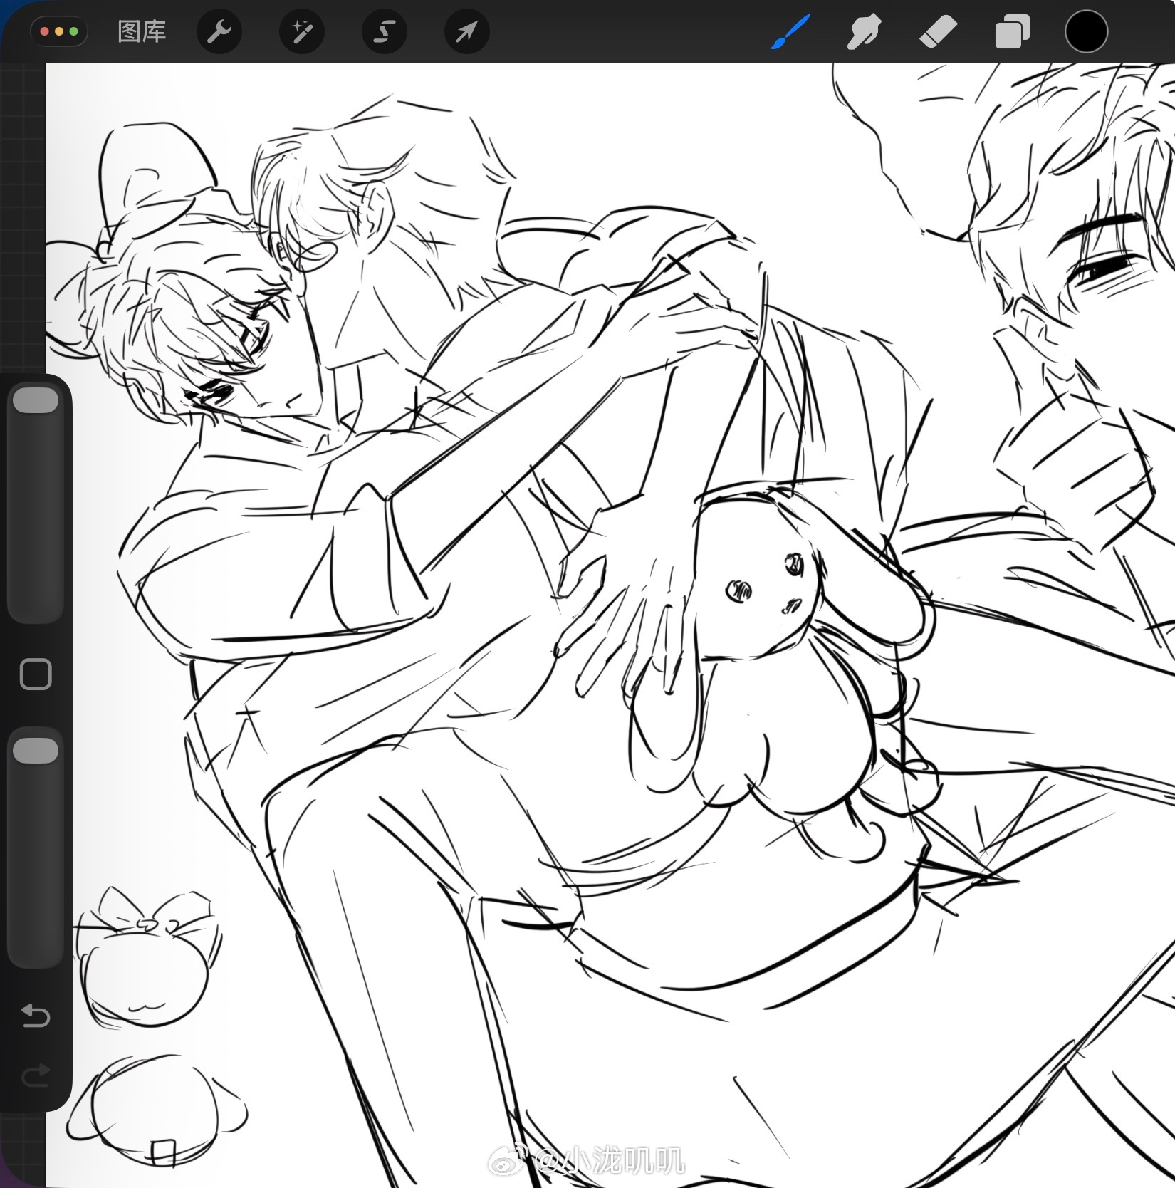Select the Brush tool
Screen dimensions: 1175x1188
pos(790,32)
